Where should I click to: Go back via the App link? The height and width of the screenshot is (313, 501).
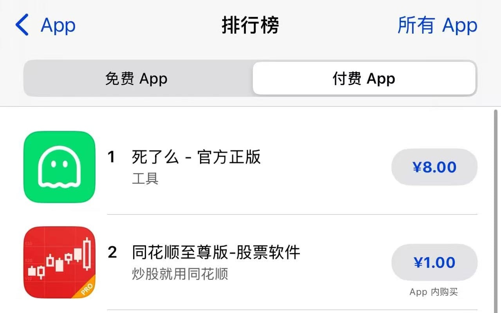tap(58, 25)
